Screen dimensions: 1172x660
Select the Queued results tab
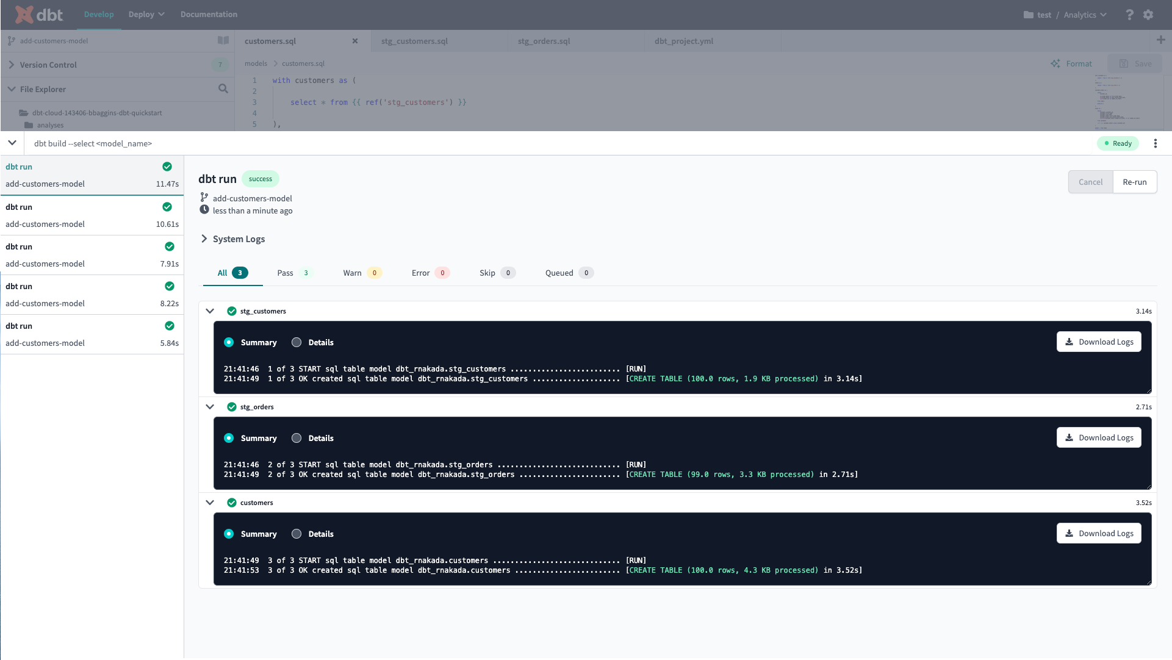(x=569, y=273)
